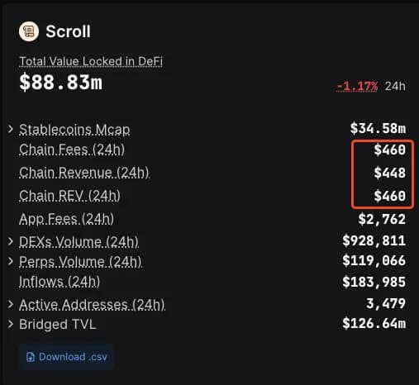Expand the Bridged TVL chevron
Image resolution: width=419 pixels, height=385 pixels.
(11, 324)
